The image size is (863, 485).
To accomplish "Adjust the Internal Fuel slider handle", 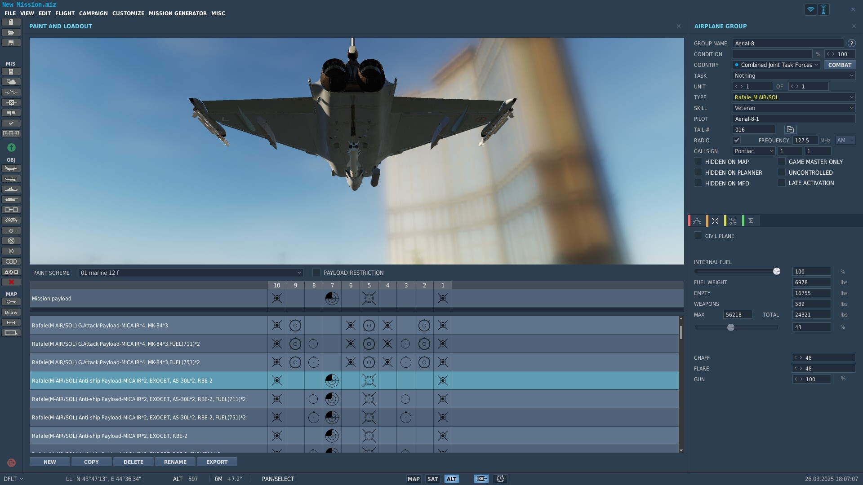I will pyautogui.click(x=777, y=271).
